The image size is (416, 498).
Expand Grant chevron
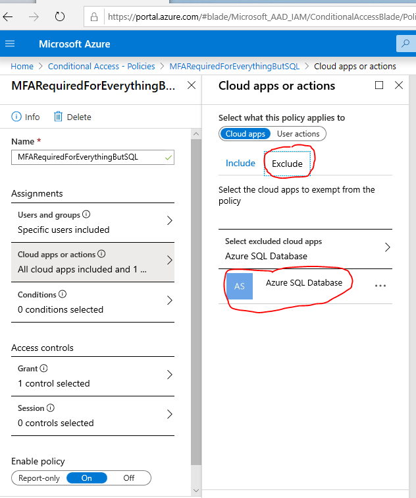[x=170, y=375]
